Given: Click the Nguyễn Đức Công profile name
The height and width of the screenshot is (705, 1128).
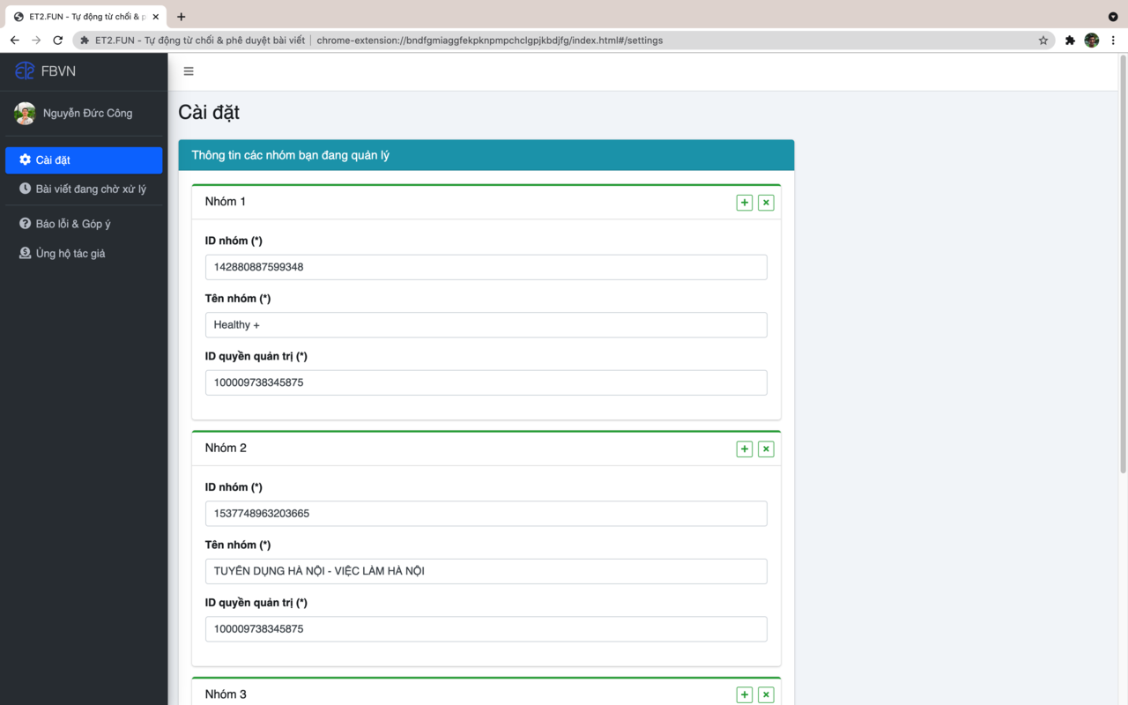Looking at the screenshot, I should 87,113.
